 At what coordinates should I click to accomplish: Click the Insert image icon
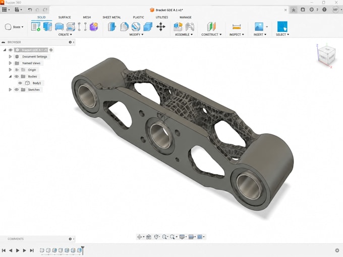pos(259,27)
